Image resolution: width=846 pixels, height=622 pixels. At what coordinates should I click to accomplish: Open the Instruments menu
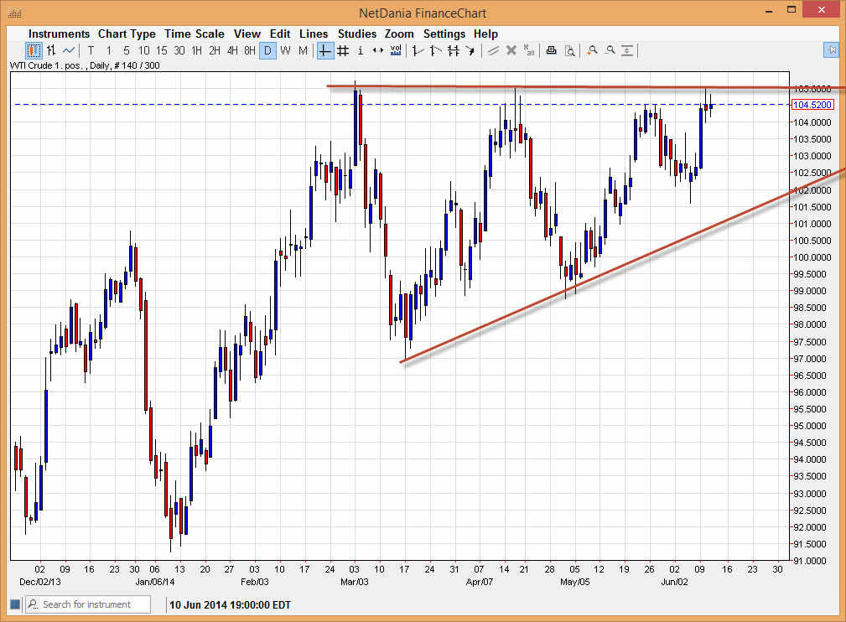(59, 34)
